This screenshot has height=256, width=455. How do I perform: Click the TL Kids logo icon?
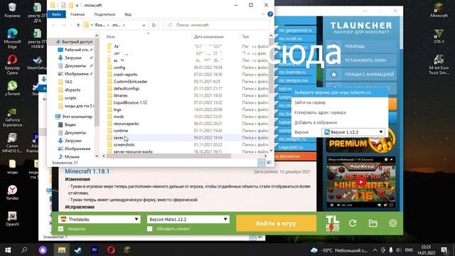click(x=333, y=223)
